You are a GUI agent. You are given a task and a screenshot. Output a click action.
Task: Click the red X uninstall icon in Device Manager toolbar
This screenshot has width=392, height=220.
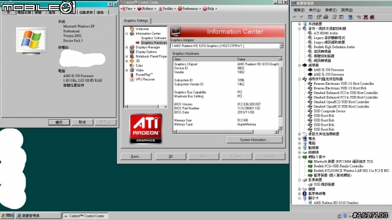[366, 17]
